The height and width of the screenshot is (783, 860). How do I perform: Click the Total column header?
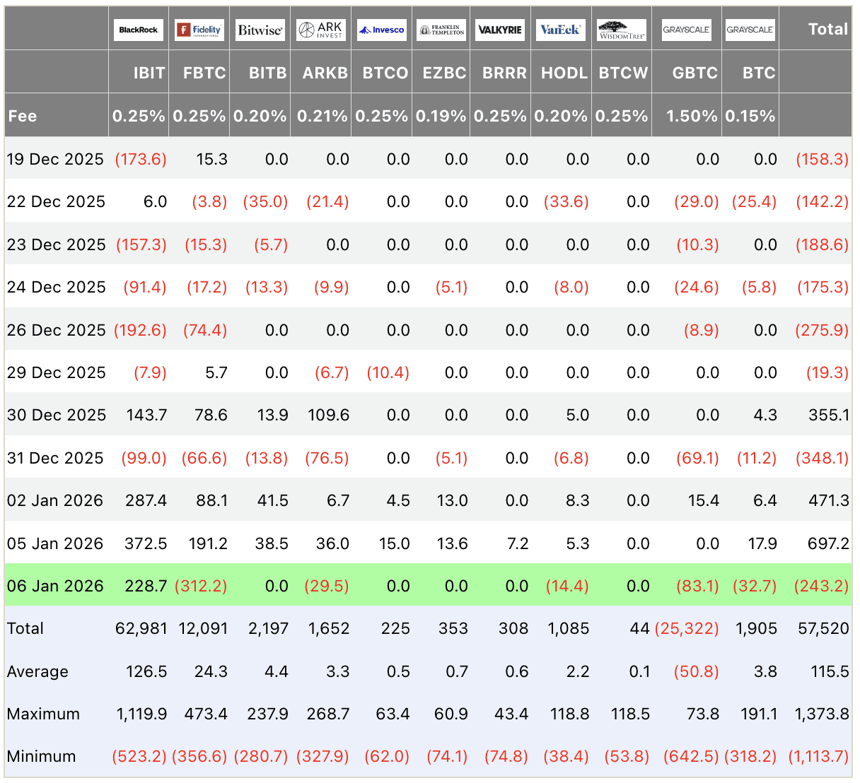click(x=828, y=29)
